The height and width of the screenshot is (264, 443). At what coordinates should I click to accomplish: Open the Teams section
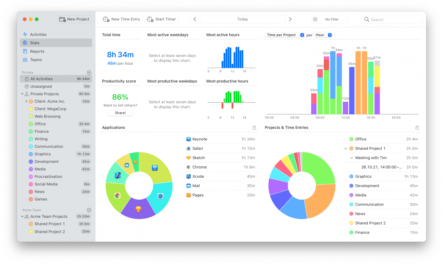36,60
